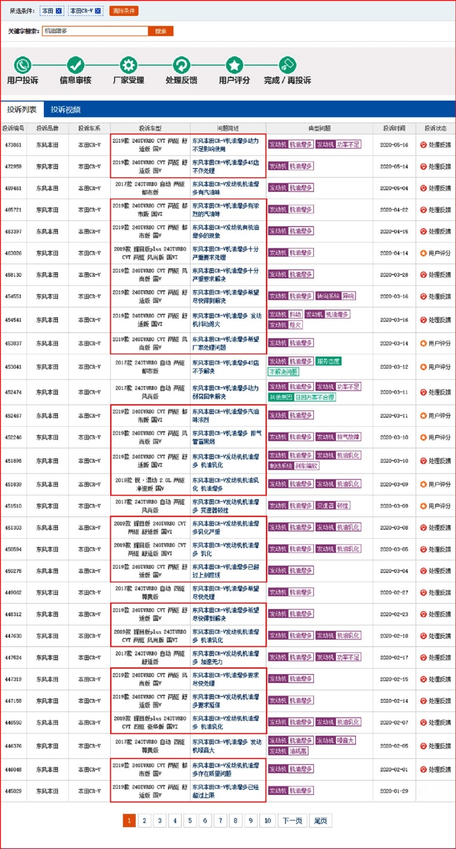This screenshot has width=456, height=849.
Task: Click the status icon for complaint 451510
Action: pyautogui.click(x=423, y=506)
